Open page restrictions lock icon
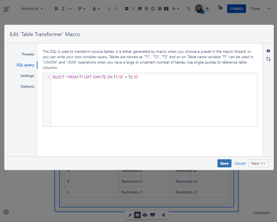 (220, 7)
